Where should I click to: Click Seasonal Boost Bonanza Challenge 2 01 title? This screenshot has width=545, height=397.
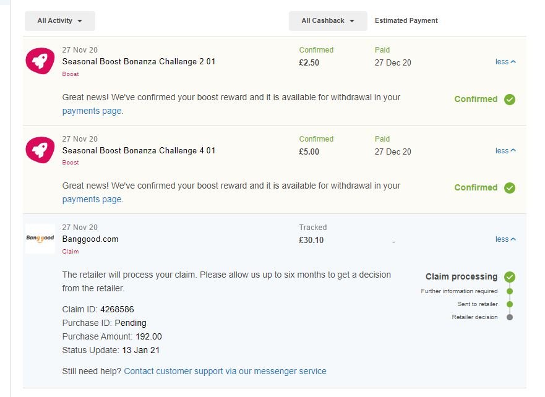[x=139, y=61]
